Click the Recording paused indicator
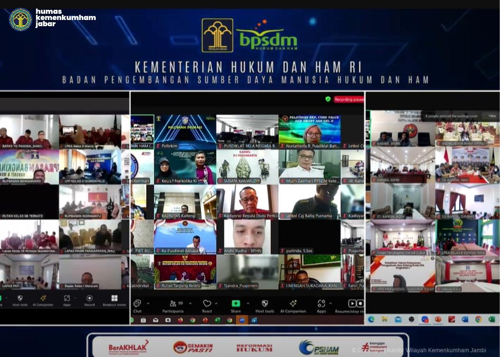Viewport: 500px width, 357px height. pos(349,99)
